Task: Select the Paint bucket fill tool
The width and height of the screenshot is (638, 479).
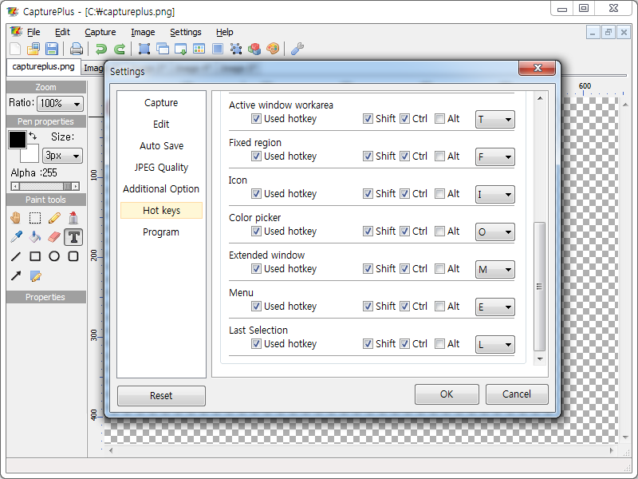Action: [x=35, y=237]
